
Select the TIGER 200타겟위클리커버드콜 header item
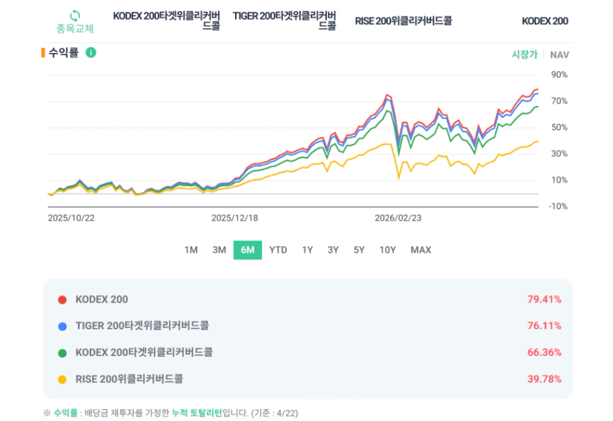[284, 21]
